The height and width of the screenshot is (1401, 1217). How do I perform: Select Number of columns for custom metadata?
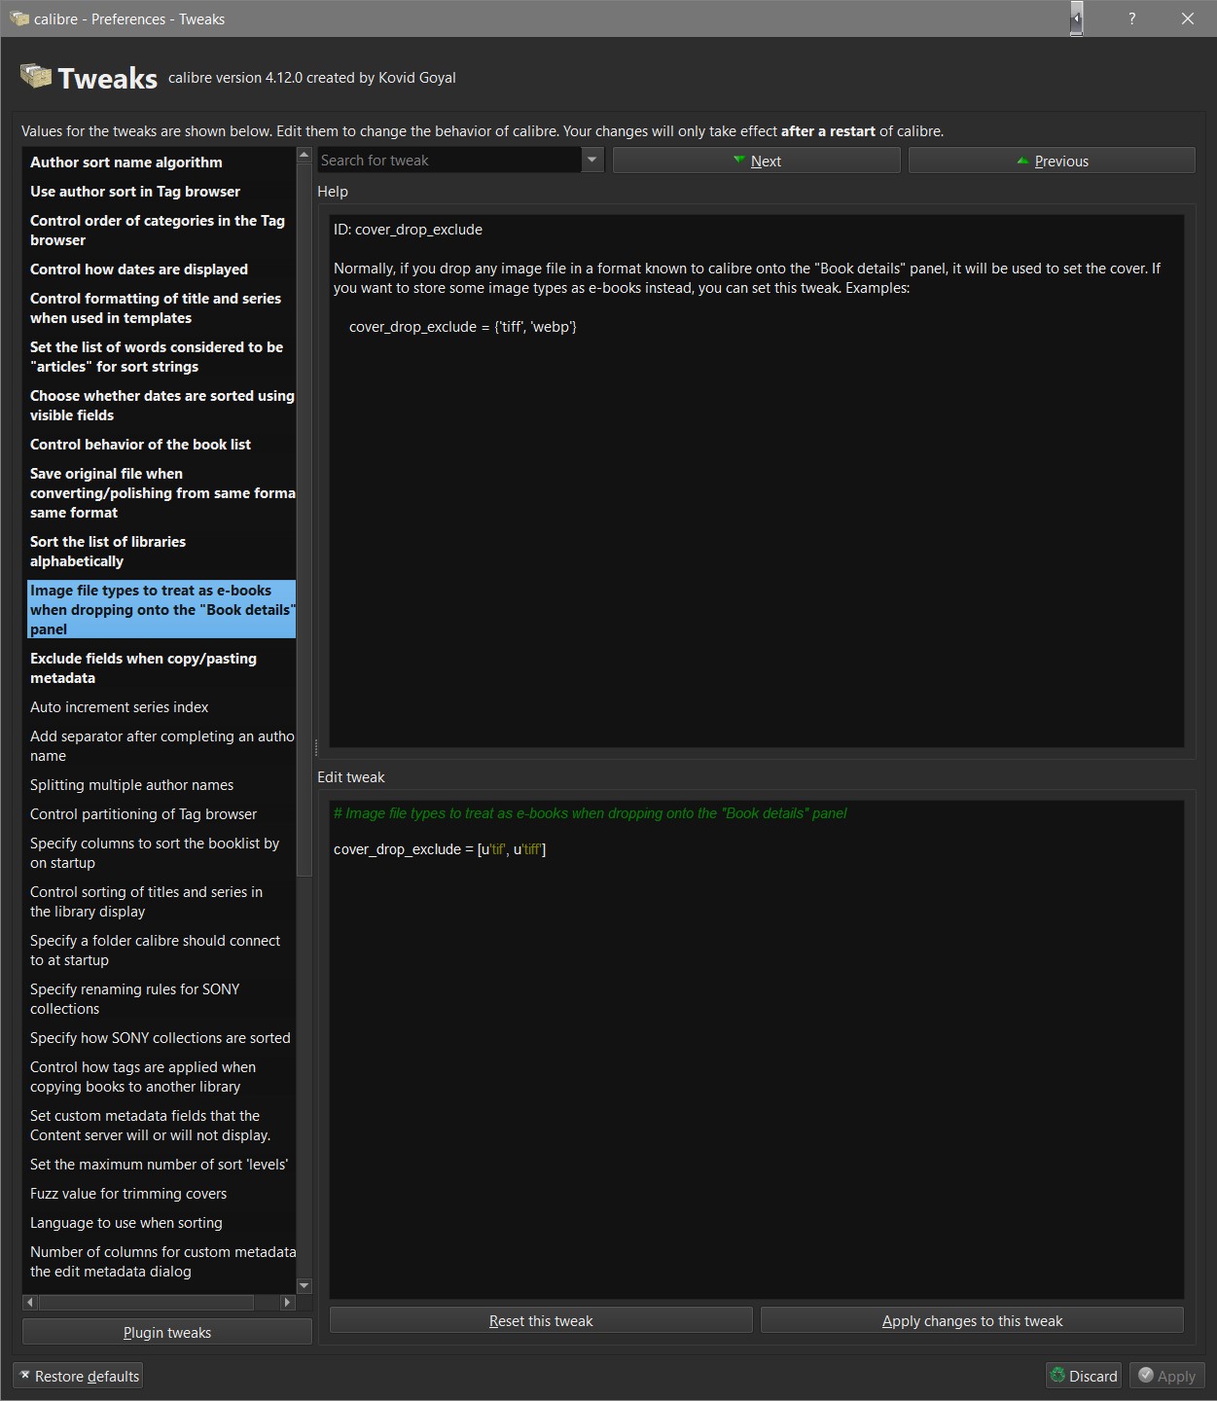161,1262
